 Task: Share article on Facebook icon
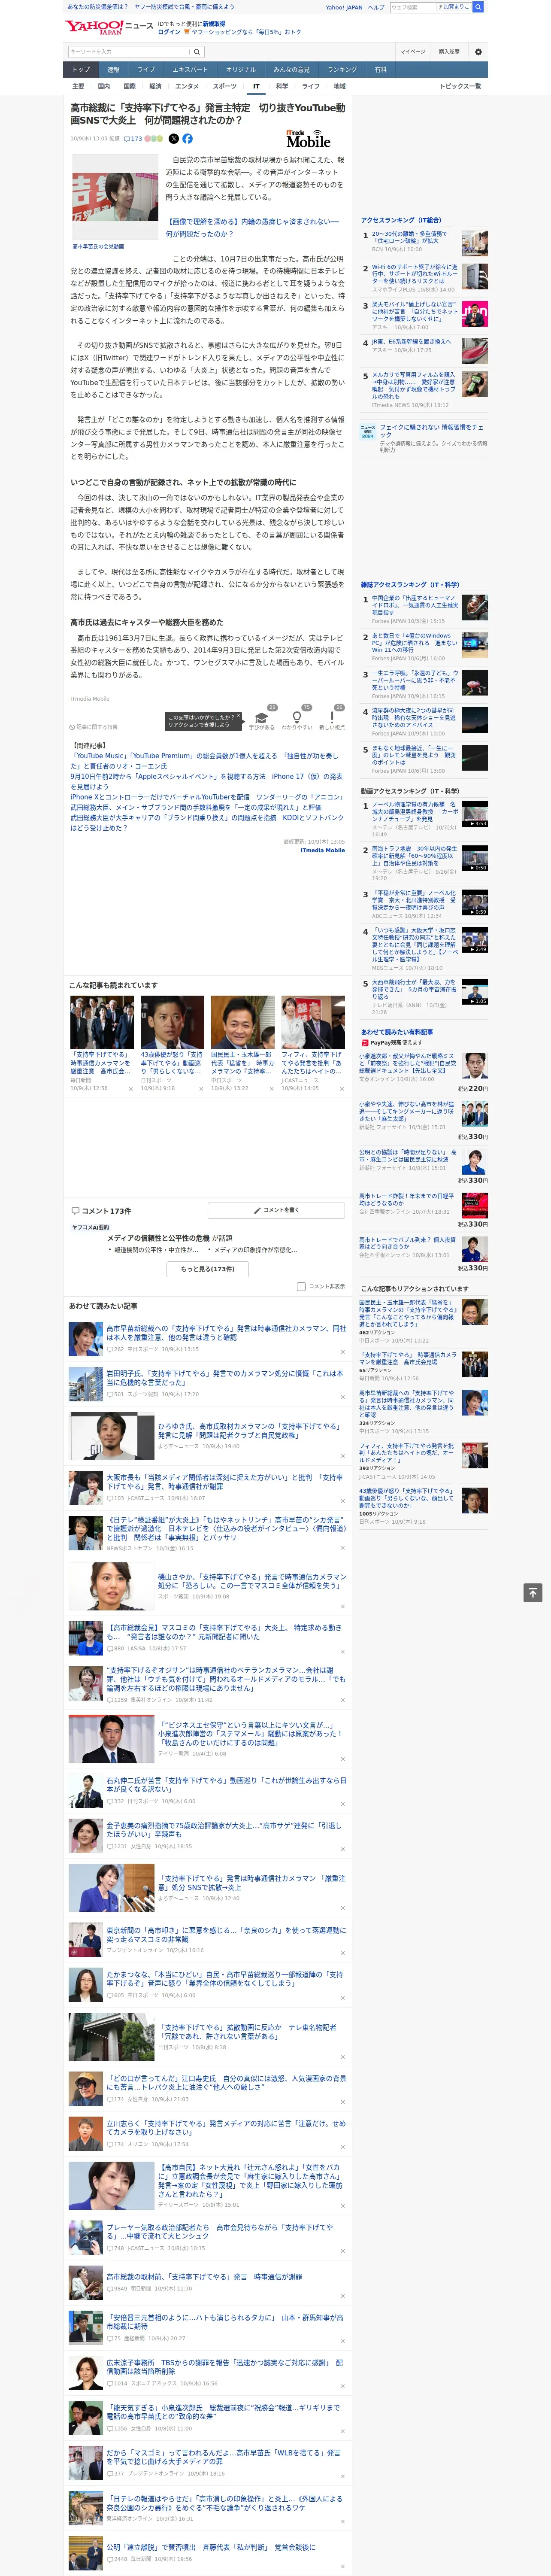coord(187,139)
